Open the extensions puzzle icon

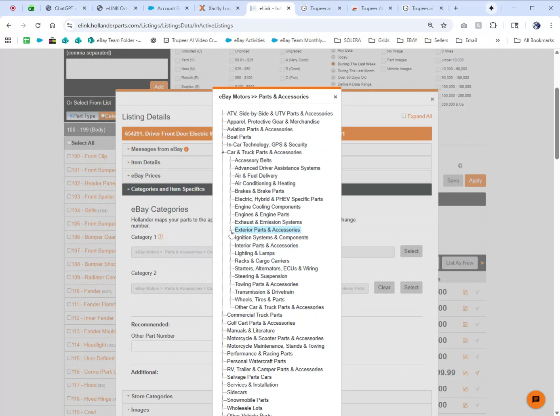click(493, 25)
